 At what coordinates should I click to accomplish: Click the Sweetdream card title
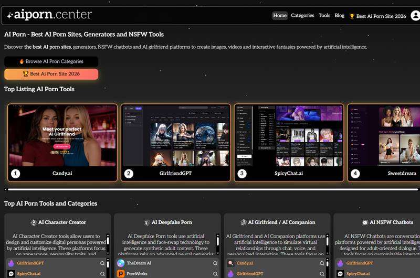402,174
